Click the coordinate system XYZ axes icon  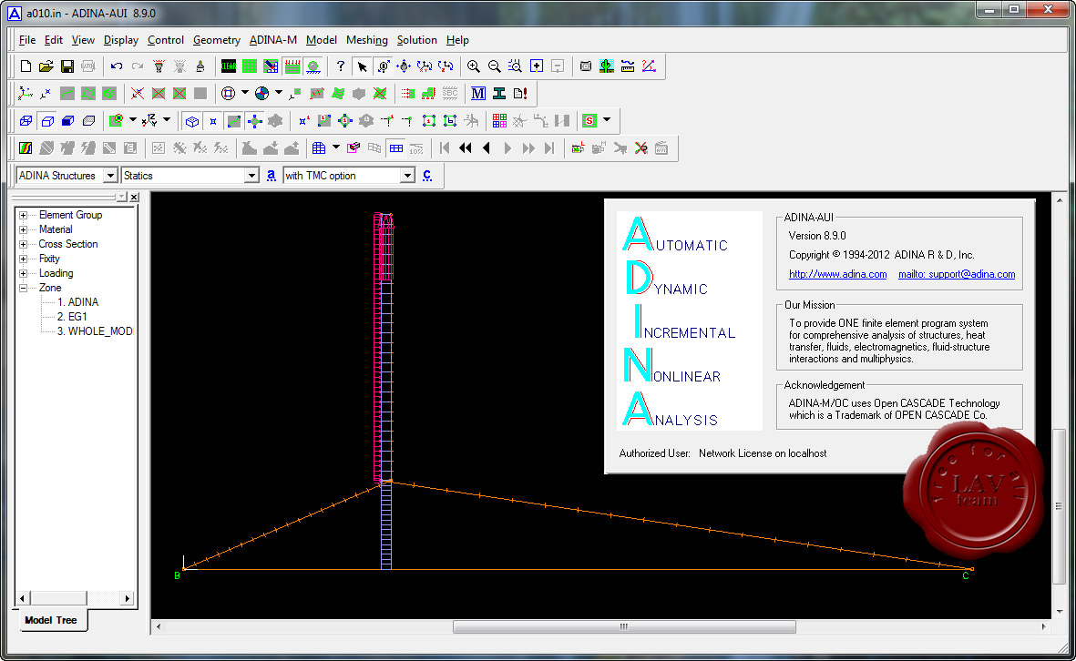point(26,93)
